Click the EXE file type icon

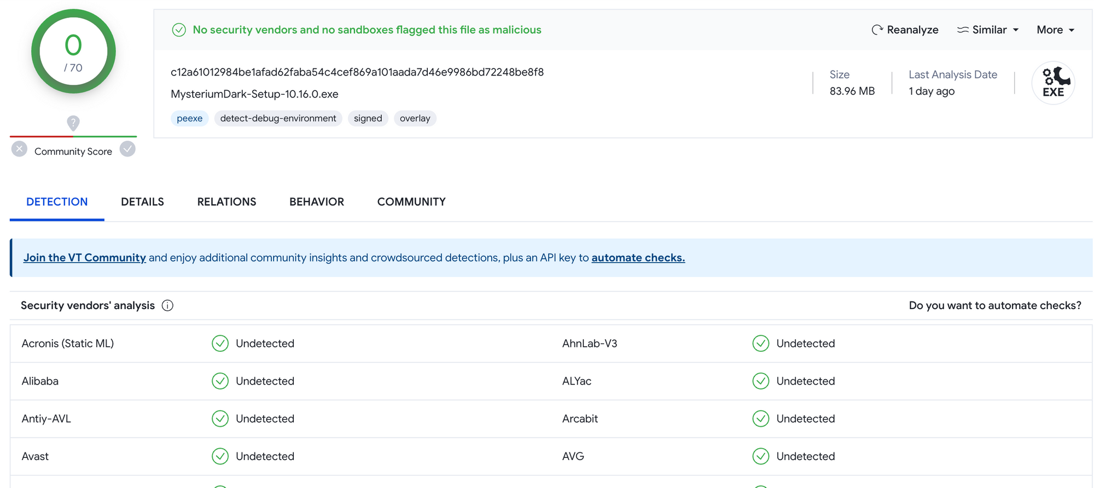click(x=1053, y=83)
